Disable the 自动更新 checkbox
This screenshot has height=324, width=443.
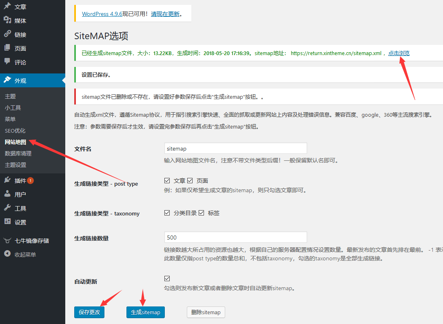click(x=167, y=278)
